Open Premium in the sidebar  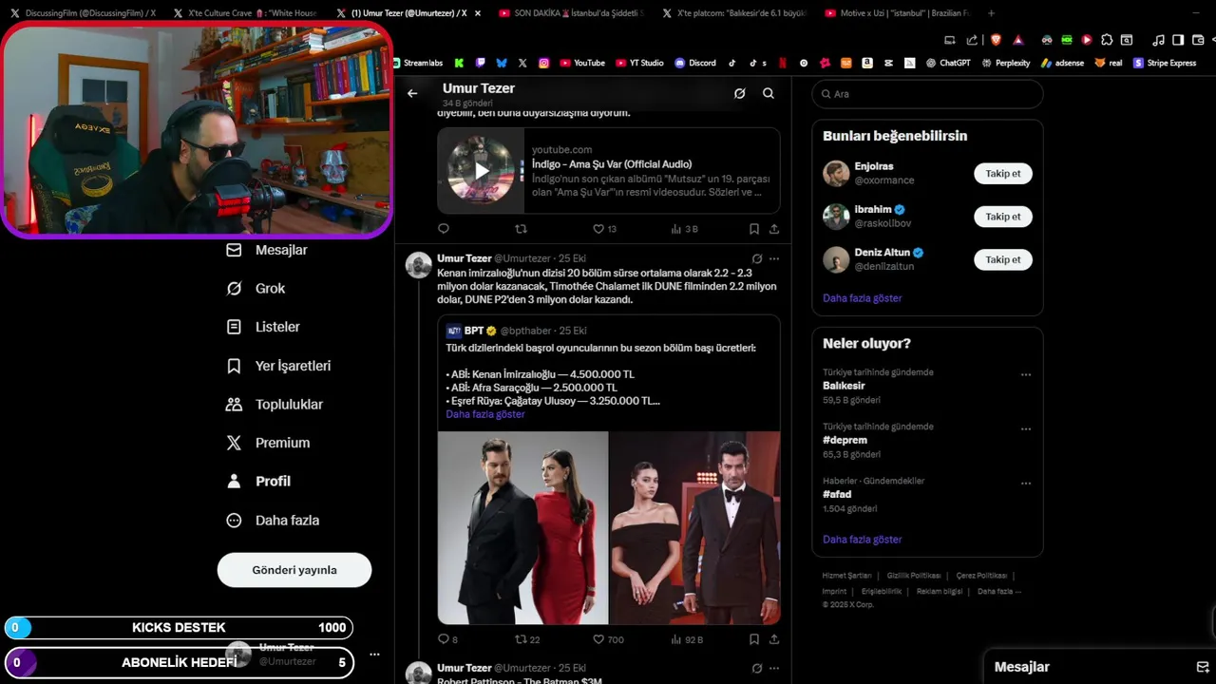pyautogui.click(x=267, y=443)
